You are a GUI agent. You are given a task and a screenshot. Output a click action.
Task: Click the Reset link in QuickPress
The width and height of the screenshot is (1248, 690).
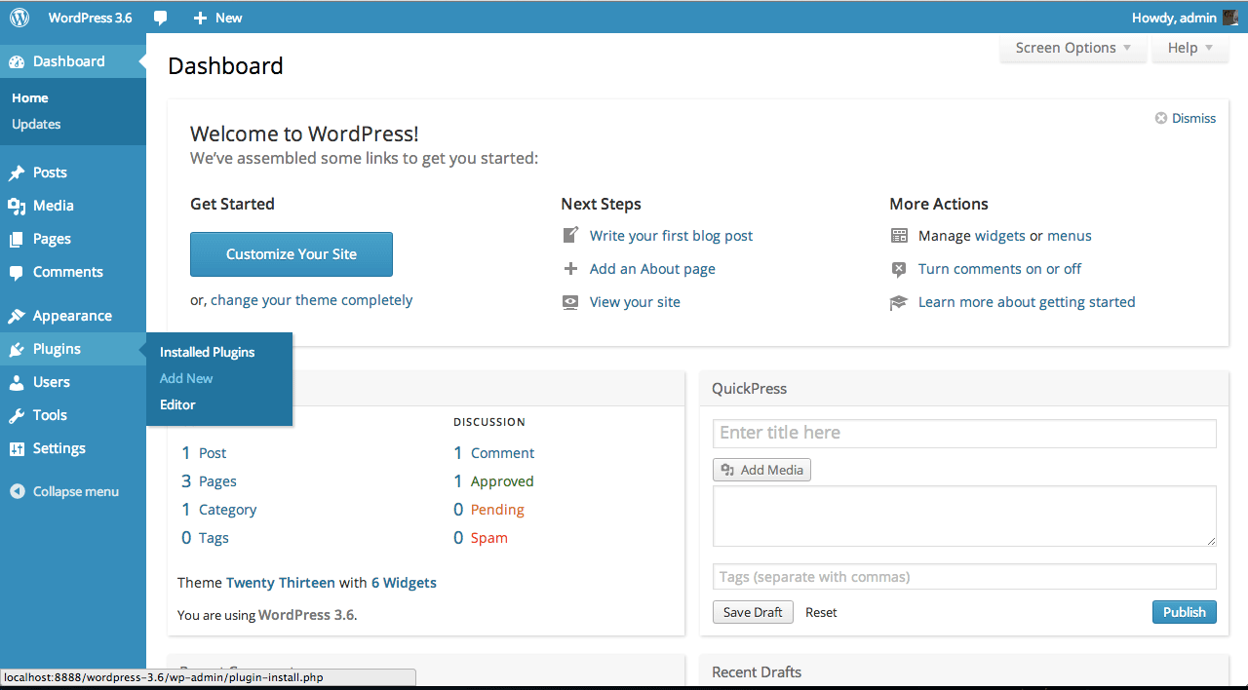coord(821,612)
